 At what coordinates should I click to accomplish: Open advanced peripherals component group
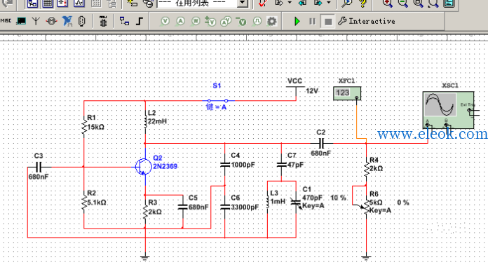[x=21, y=21]
